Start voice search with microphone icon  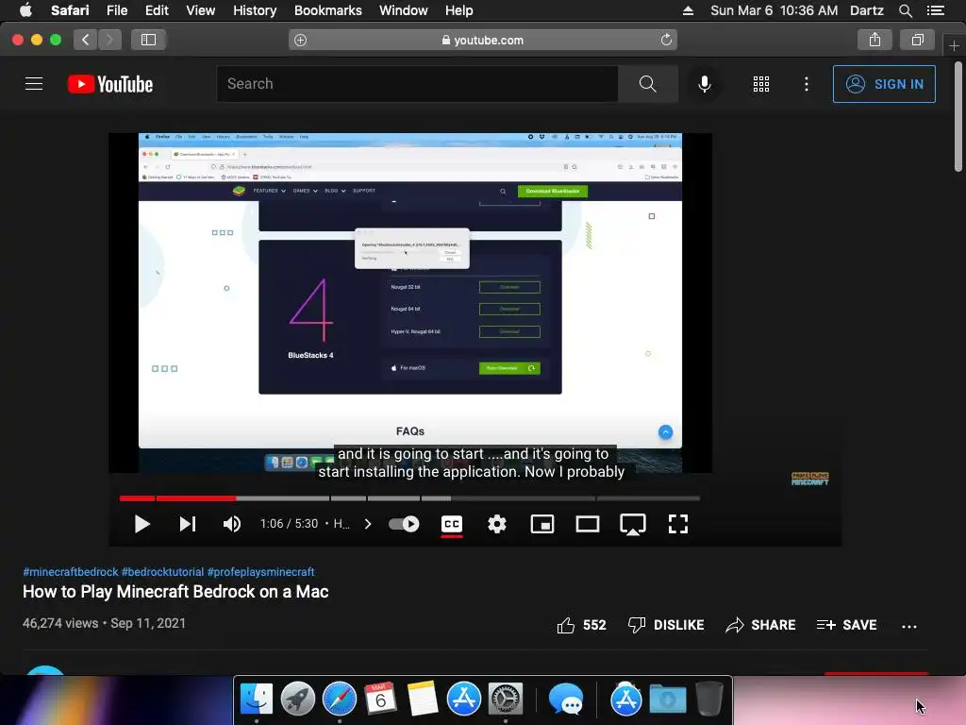pyautogui.click(x=704, y=84)
